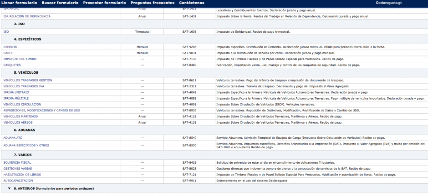Screen dimensions: 428x196
Task: Open the ISR RELACIÓN DE DEPENDENCIA form
Action: pyautogui.click(x=27, y=16)
